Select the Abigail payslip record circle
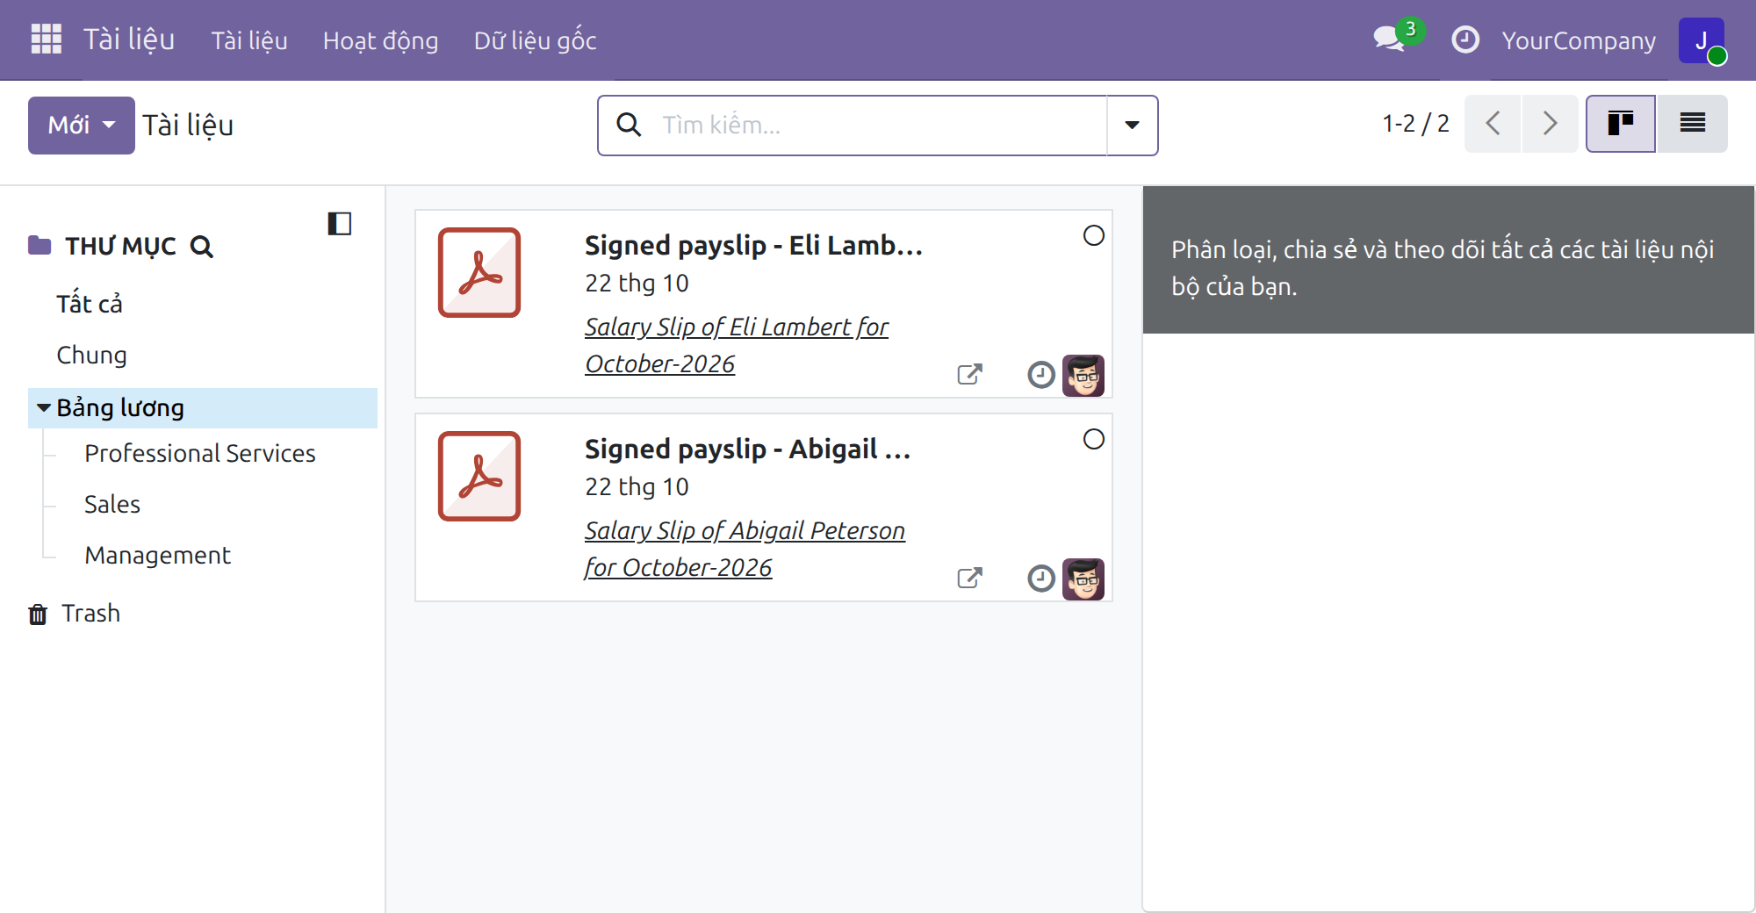The height and width of the screenshot is (913, 1756). pyautogui.click(x=1094, y=439)
